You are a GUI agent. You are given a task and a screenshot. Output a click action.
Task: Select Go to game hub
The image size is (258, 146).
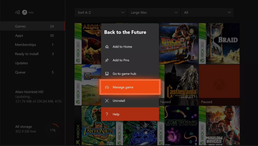click(130, 74)
